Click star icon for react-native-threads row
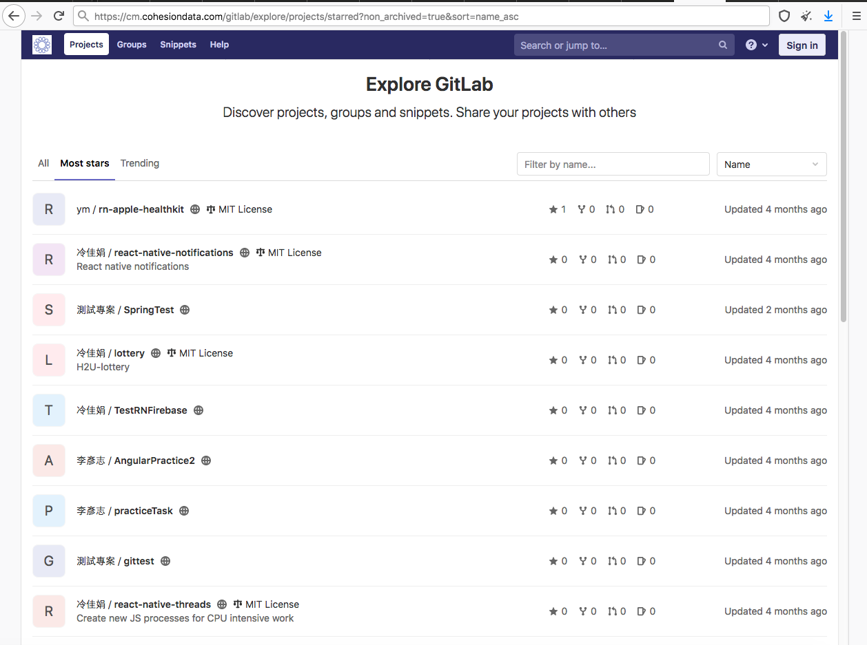867x645 pixels. pyautogui.click(x=553, y=611)
